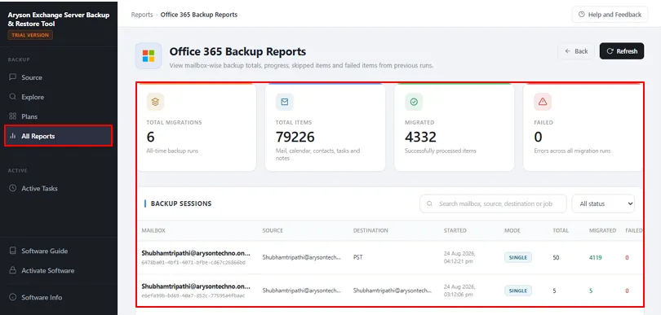Expand the All status dropdown
661x315 pixels.
[603, 203]
